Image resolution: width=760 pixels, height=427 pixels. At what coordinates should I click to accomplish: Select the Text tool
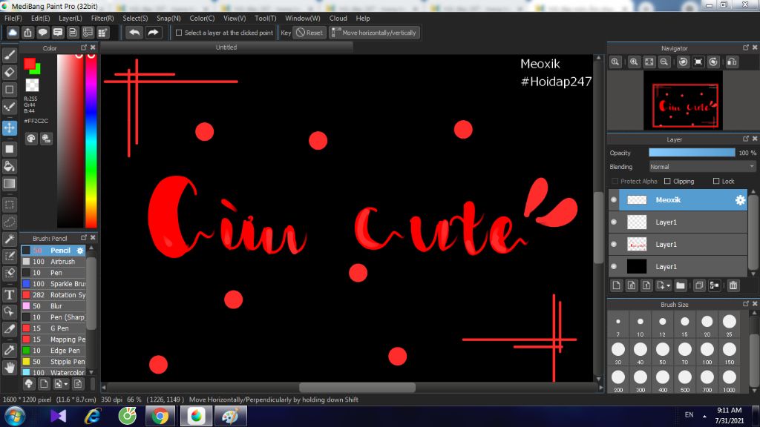(9, 294)
